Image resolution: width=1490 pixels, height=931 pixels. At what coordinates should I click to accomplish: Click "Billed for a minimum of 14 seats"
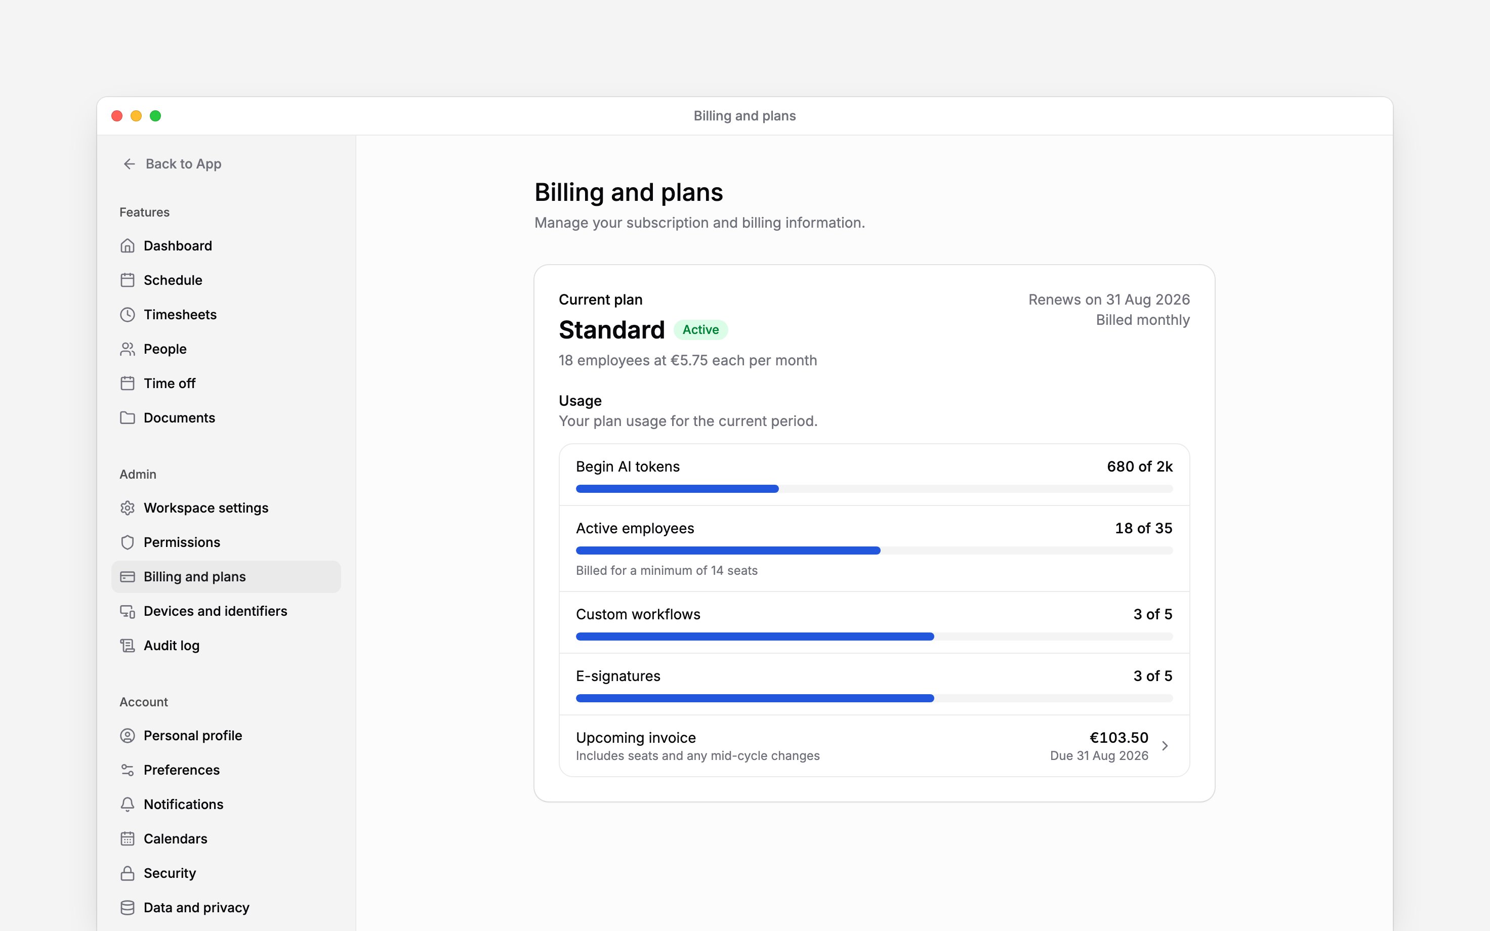(x=667, y=571)
